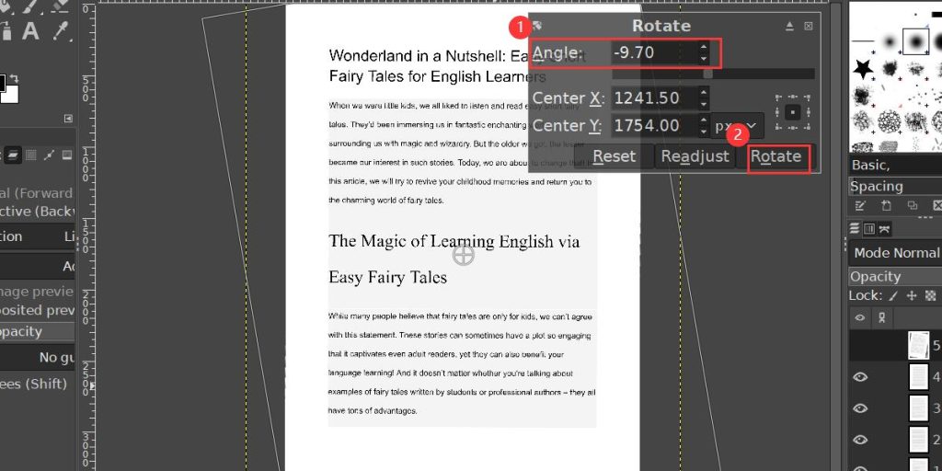Select the Color Picker eyedropper tool

pyautogui.click(x=62, y=30)
